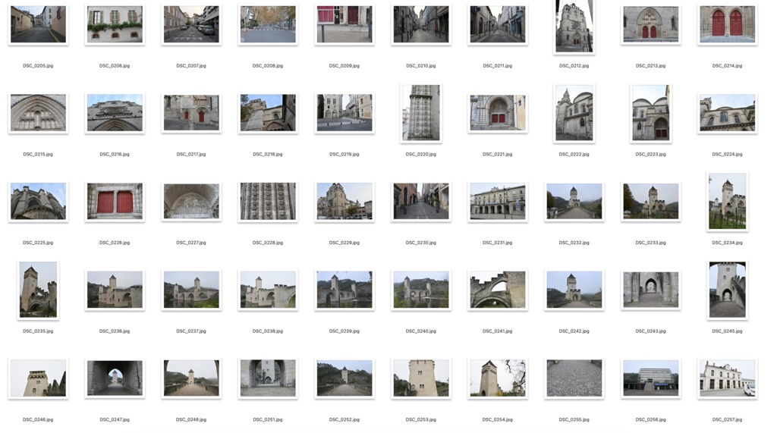Viewport: 777px width, 433px height.
Task: Select the DSC_0233.jpg thumbnail
Action: (x=650, y=201)
